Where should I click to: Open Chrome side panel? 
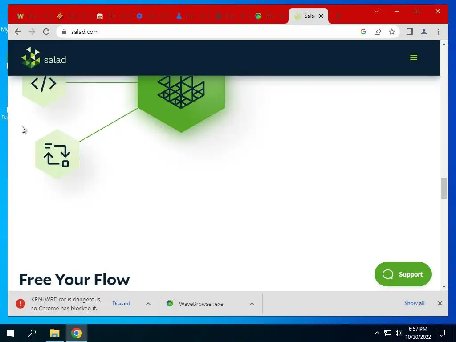[410, 32]
